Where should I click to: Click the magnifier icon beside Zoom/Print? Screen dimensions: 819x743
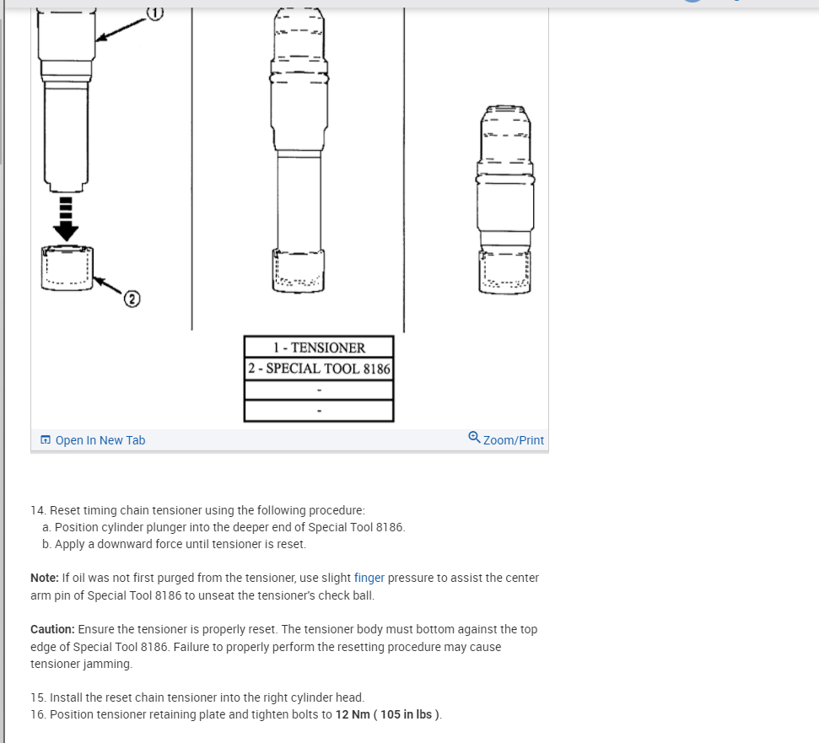[474, 438]
